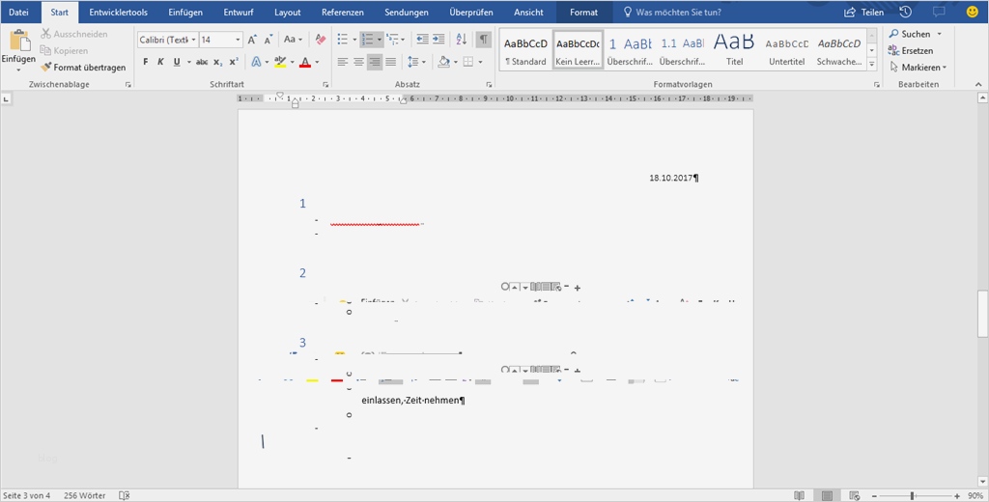Clear all formatting with the eraser icon
The height and width of the screenshot is (502, 989).
point(321,40)
